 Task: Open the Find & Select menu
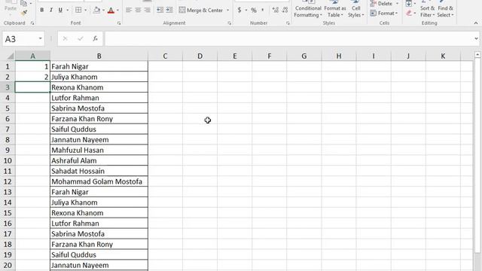pos(445,9)
